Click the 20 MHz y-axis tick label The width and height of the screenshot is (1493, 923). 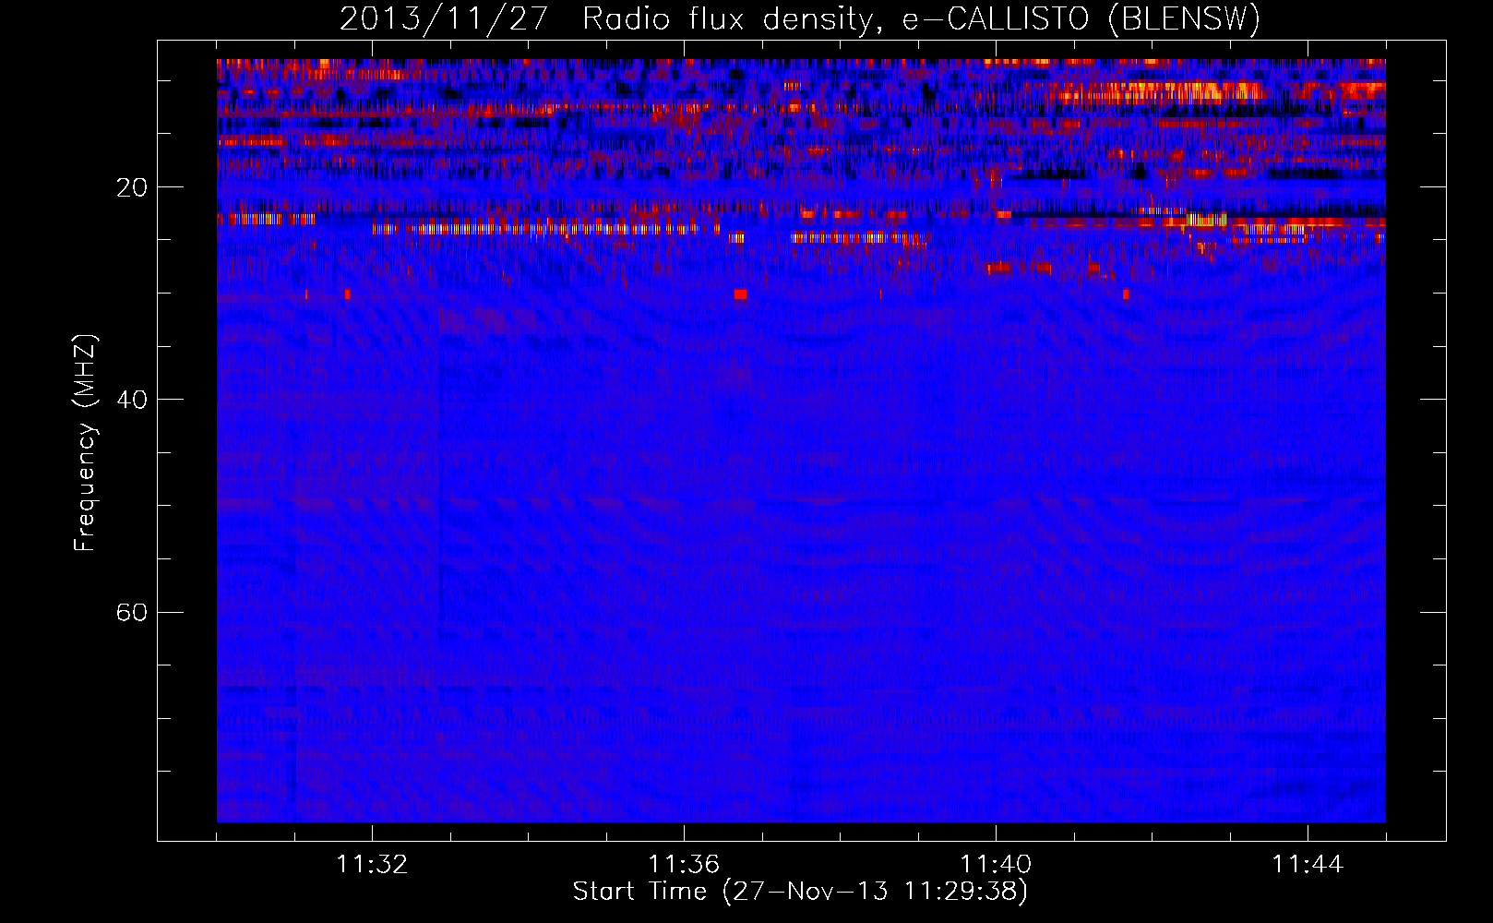pyautogui.click(x=132, y=187)
